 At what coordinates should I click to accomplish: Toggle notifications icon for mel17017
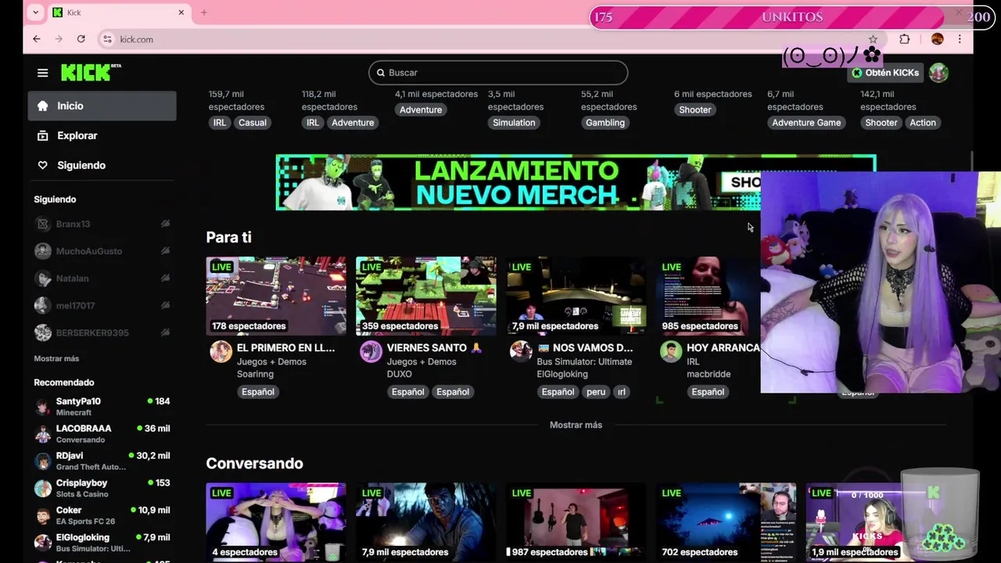point(165,306)
